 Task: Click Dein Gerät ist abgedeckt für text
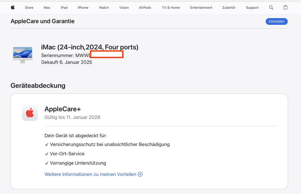point(76,136)
